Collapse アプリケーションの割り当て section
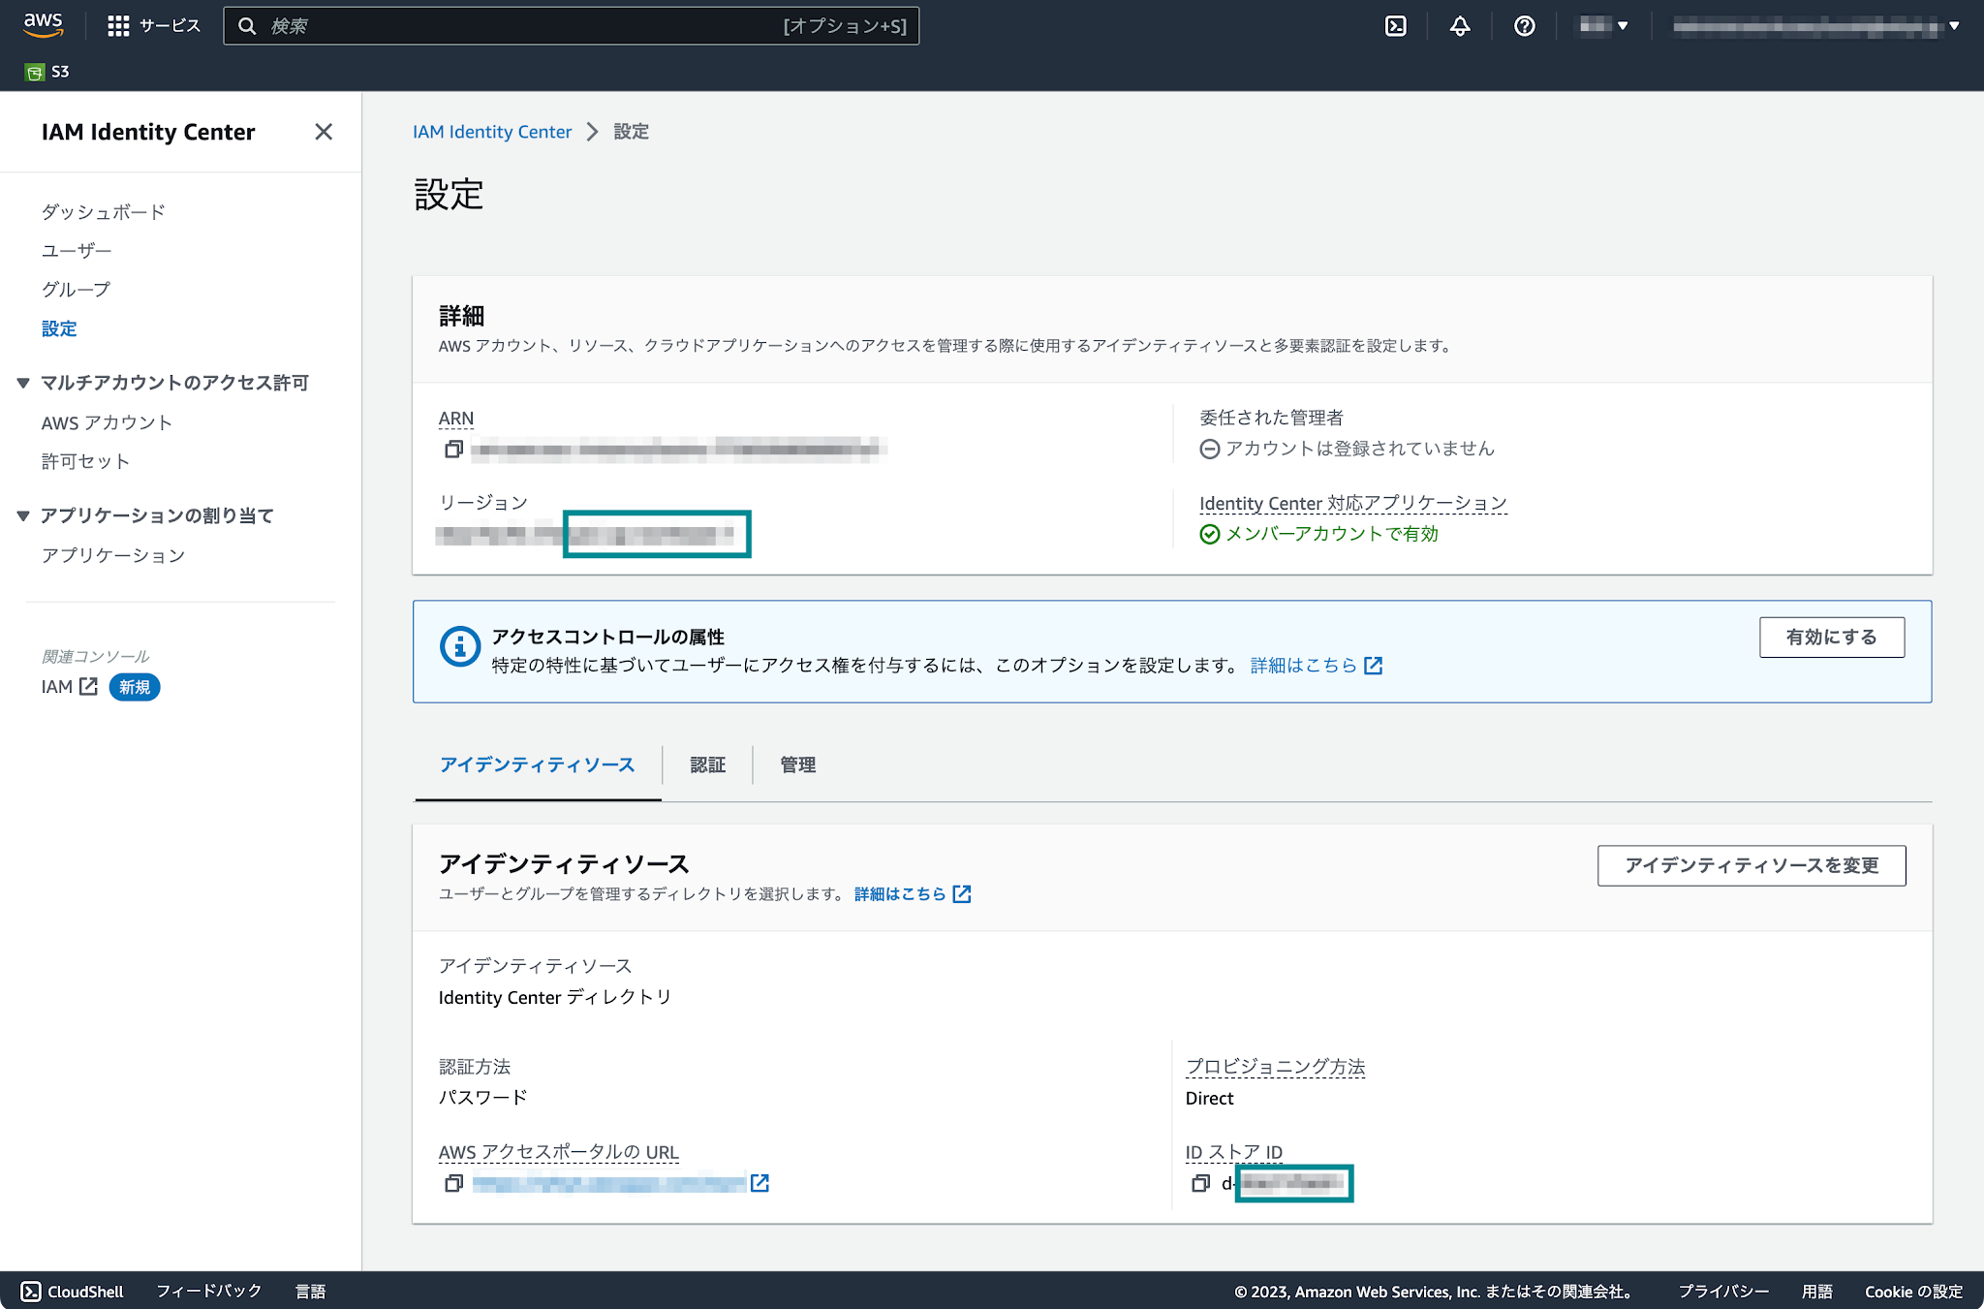The image size is (1984, 1309). (x=23, y=515)
